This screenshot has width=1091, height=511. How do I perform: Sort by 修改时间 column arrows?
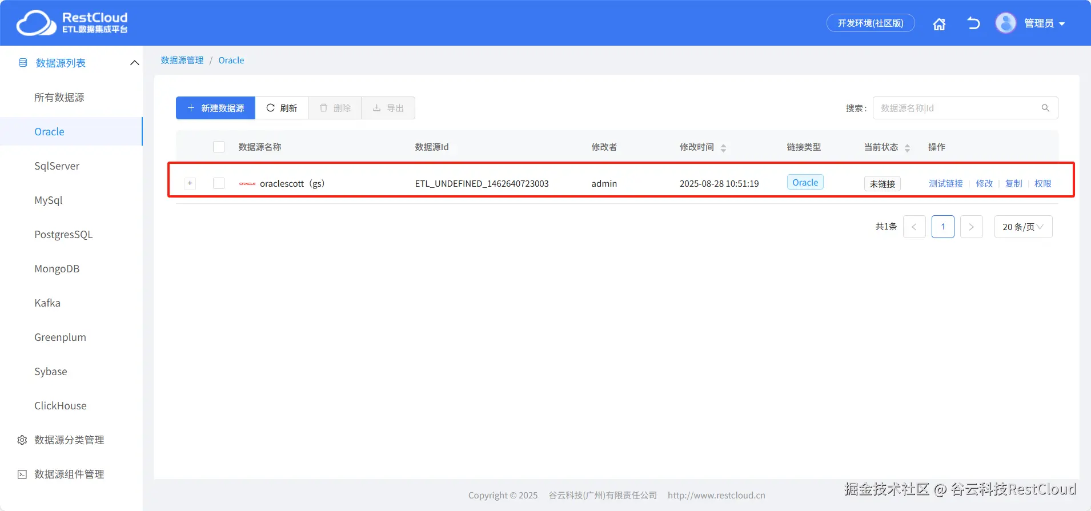(x=723, y=148)
